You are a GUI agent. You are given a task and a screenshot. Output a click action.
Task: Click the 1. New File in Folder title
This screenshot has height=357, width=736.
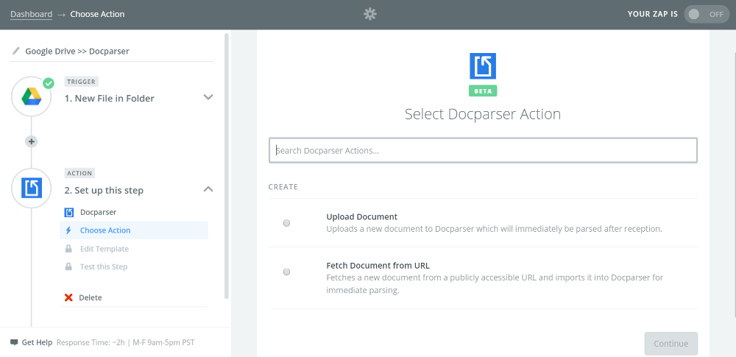110,98
